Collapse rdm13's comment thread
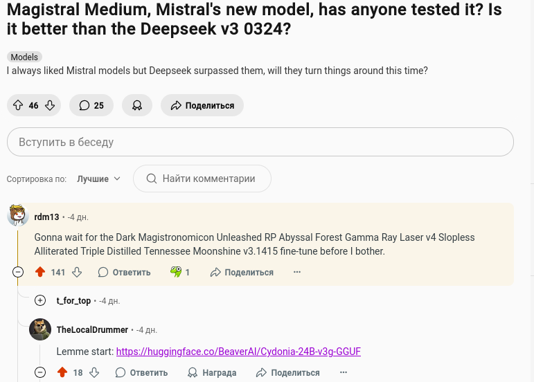 (18, 272)
